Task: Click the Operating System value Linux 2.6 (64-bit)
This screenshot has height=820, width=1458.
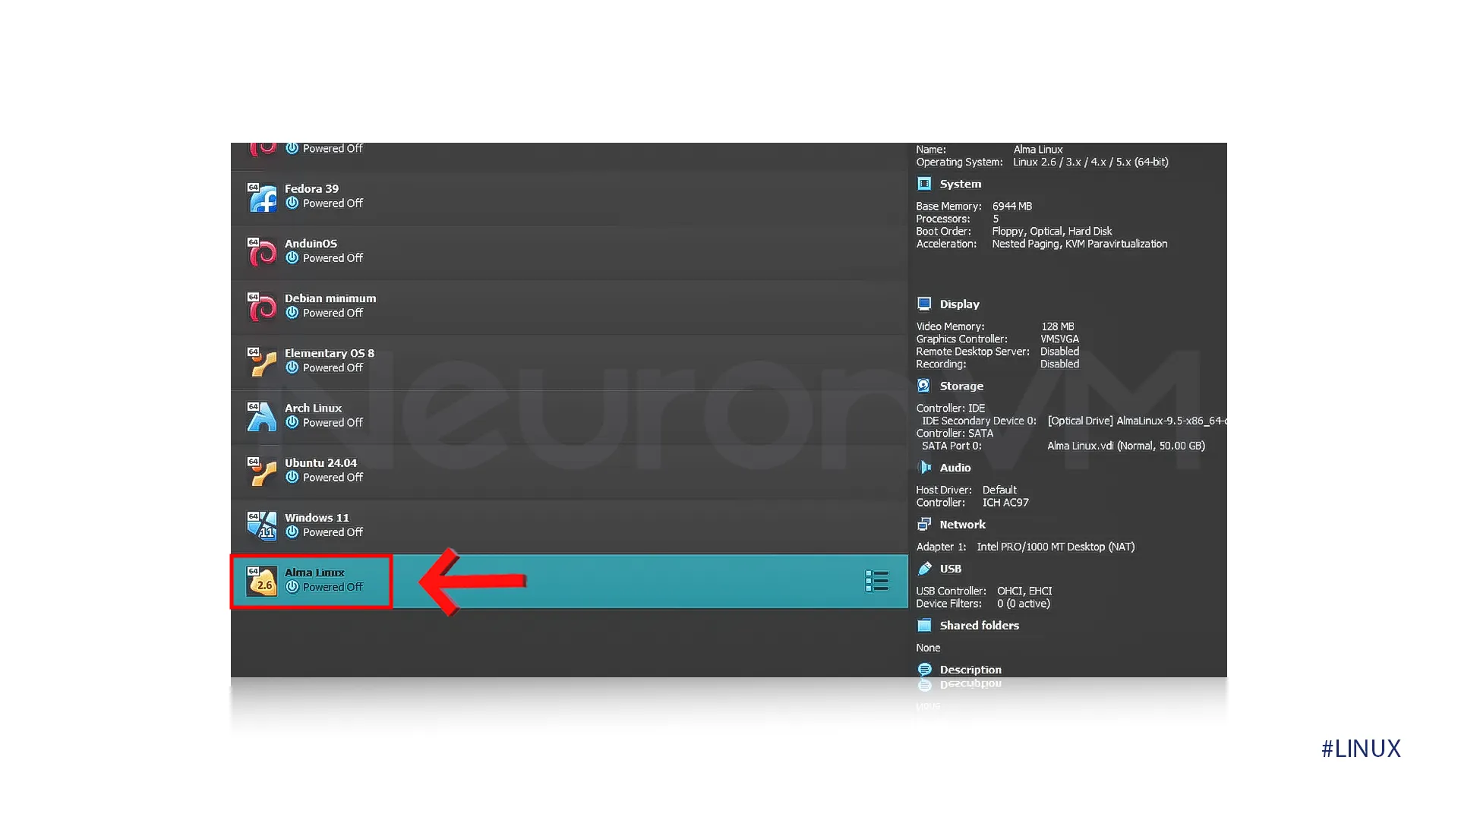Action: pyautogui.click(x=1091, y=162)
